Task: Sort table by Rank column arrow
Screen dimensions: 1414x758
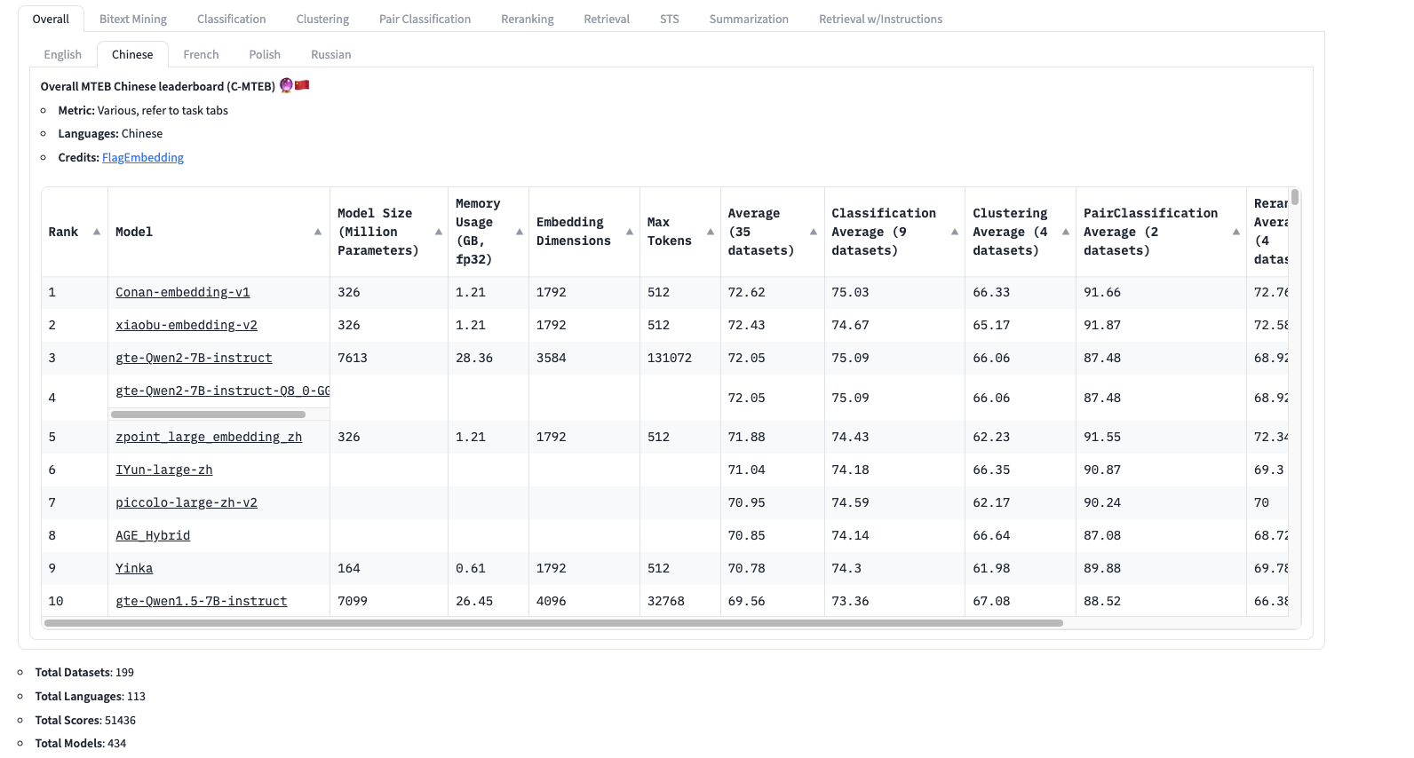Action: (97, 232)
